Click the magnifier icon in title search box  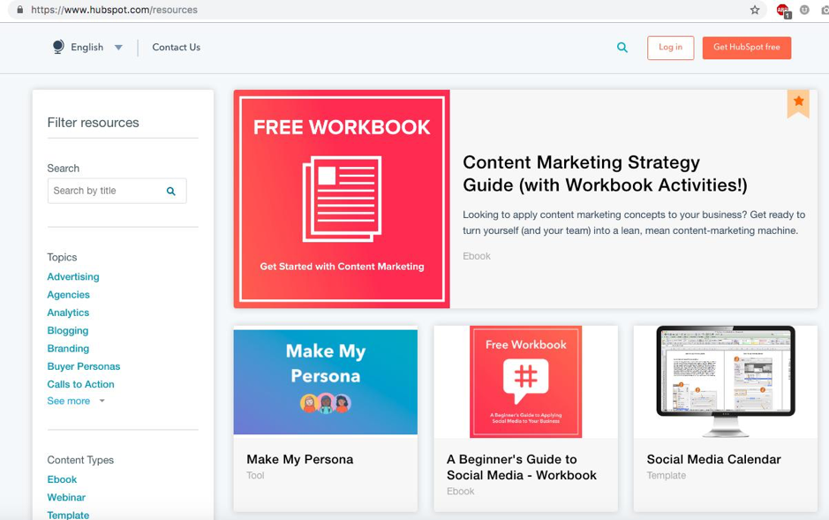[170, 192]
